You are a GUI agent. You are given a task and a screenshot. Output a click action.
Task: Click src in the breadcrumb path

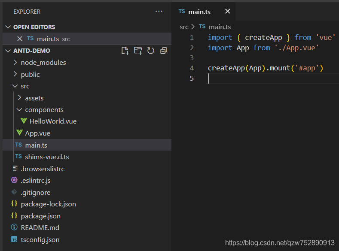click(x=184, y=27)
